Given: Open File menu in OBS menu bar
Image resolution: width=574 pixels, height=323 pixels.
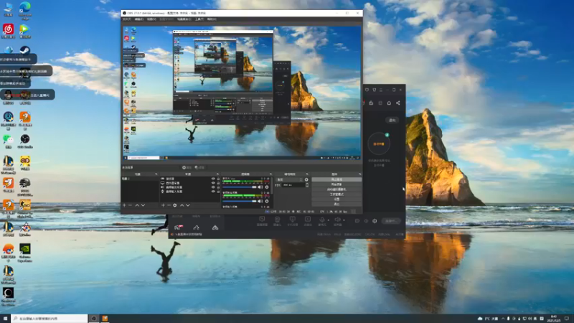Looking at the screenshot, I should [x=127, y=19].
